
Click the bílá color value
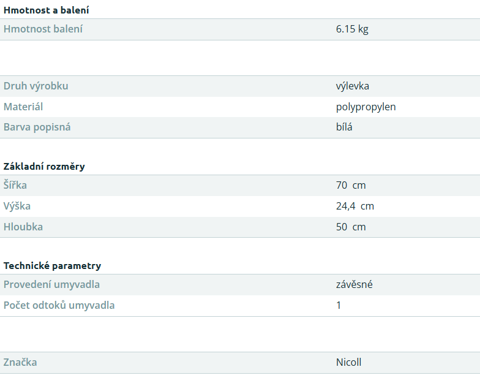coord(344,127)
